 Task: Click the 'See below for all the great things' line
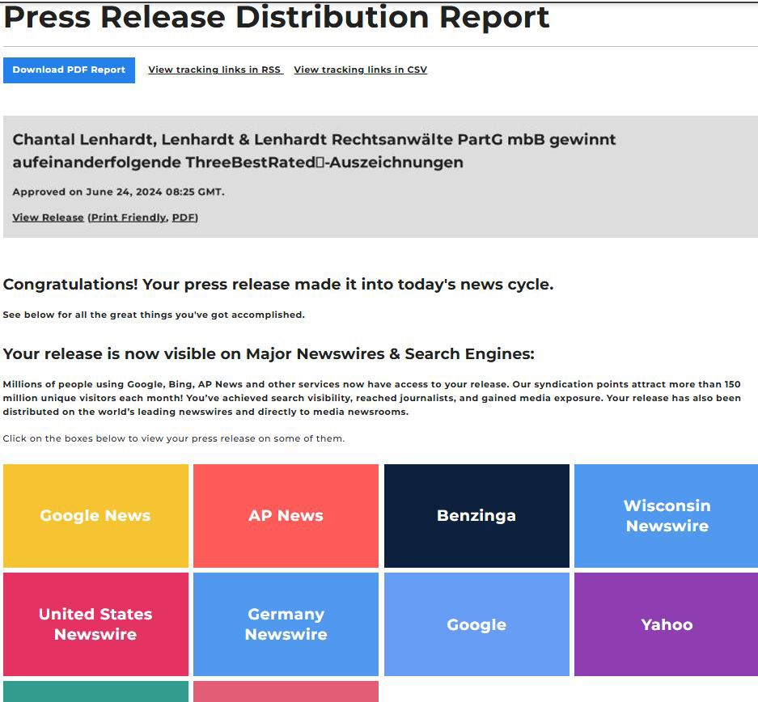pyautogui.click(x=154, y=315)
